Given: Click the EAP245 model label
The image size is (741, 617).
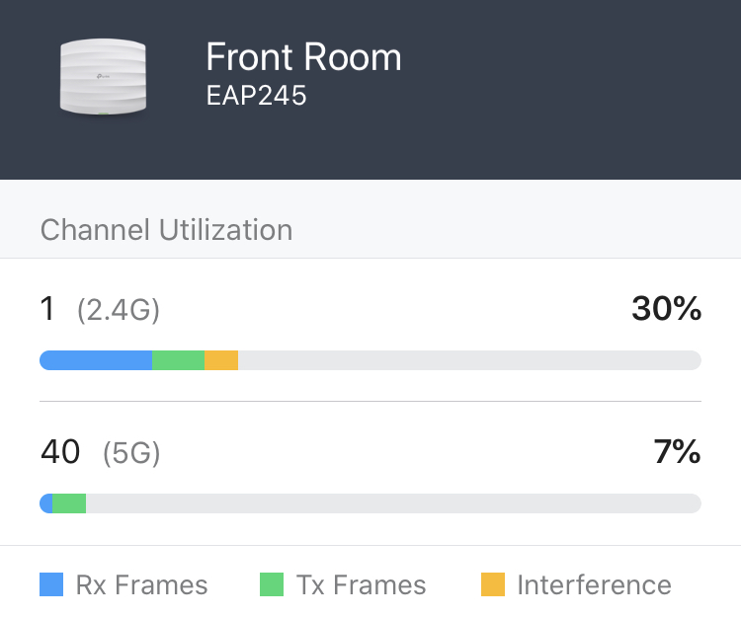Looking at the screenshot, I should [x=256, y=98].
